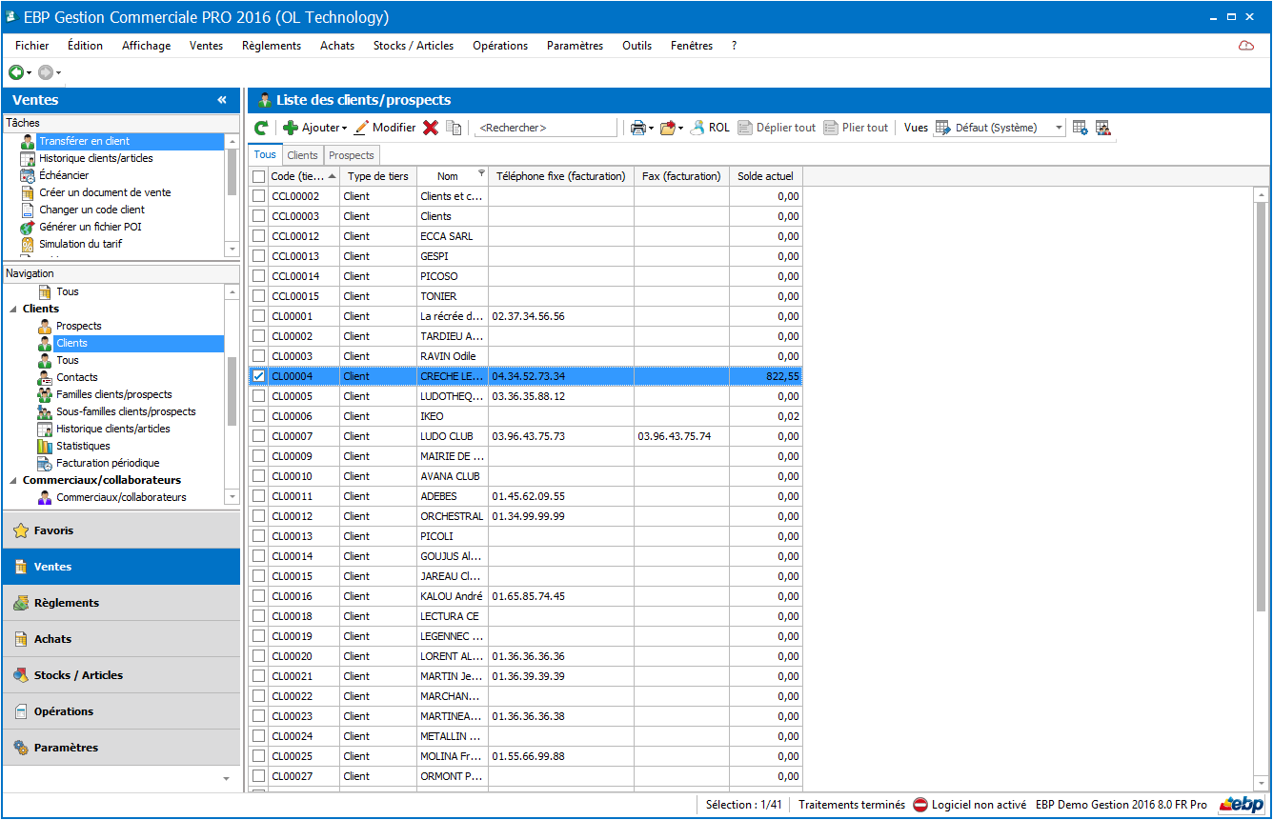The height and width of the screenshot is (820, 1273).
Task: Open the dropdown arrow next to the export icon
Action: tap(680, 129)
